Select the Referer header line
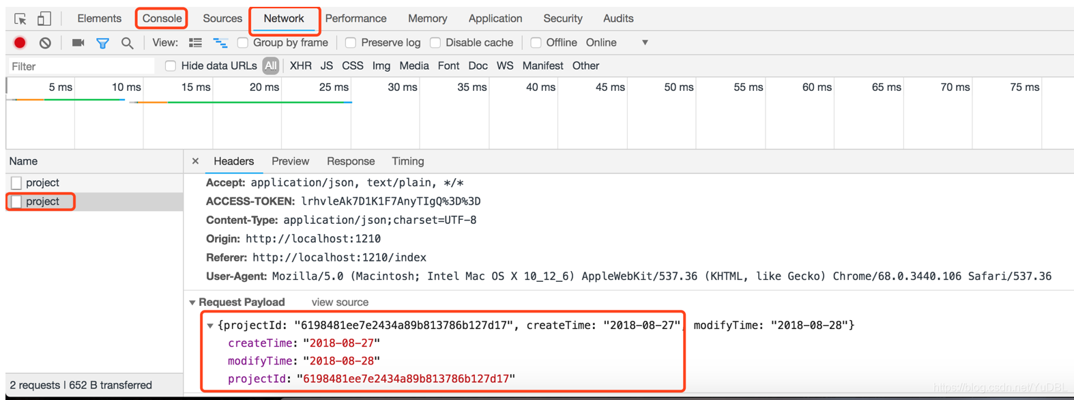The height and width of the screenshot is (400, 1074). click(316, 257)
